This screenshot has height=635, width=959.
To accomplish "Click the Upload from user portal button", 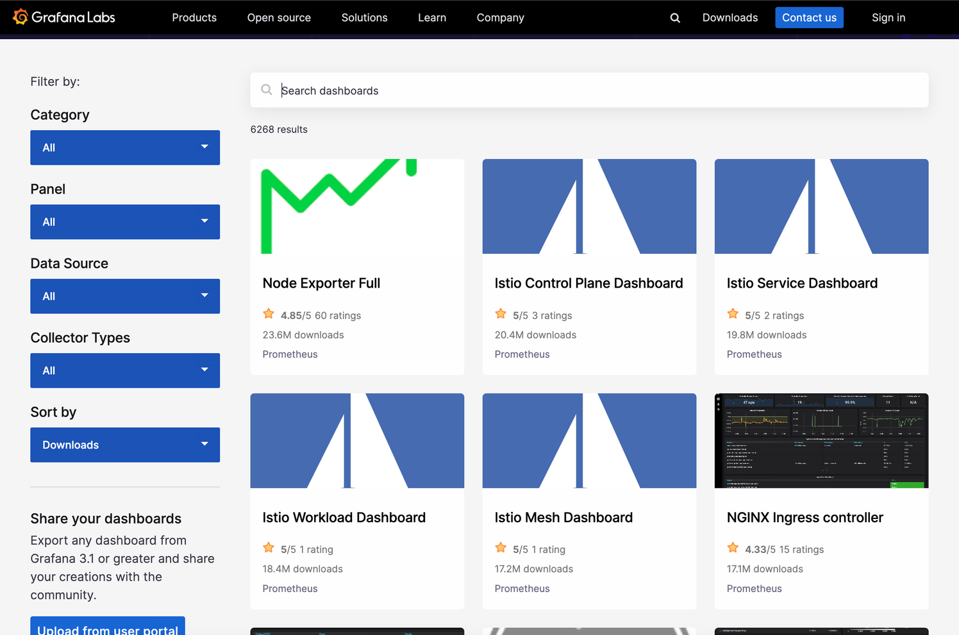I will 107,629.
